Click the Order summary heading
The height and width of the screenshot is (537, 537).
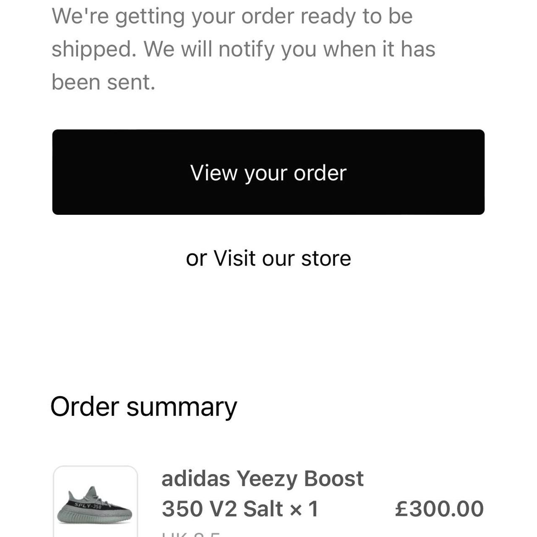144,406
